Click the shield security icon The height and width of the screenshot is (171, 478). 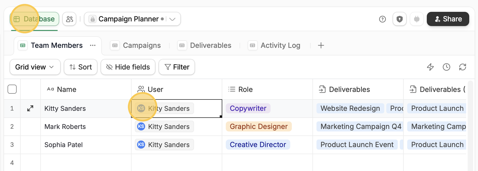tap(400, 19)
